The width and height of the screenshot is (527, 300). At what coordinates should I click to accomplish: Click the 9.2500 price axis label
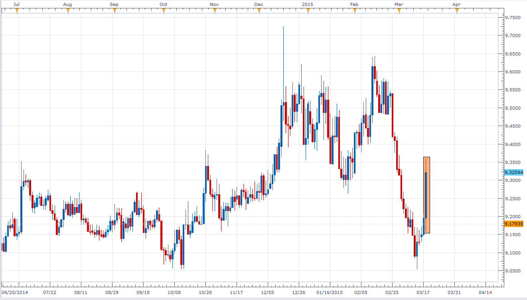512,199
